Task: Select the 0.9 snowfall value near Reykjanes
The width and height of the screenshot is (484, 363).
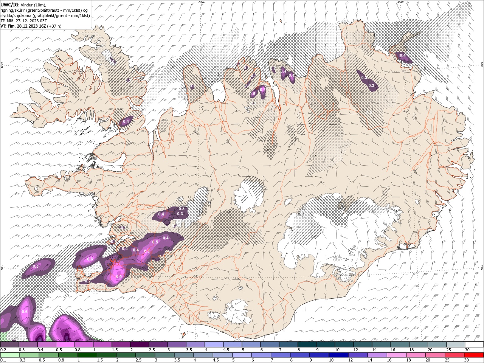Action: [x=119, y=277]
